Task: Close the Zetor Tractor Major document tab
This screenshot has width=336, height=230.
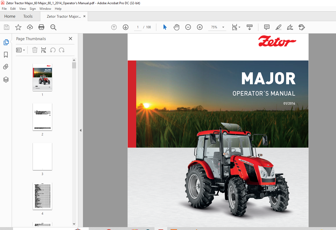Action: 85,16
